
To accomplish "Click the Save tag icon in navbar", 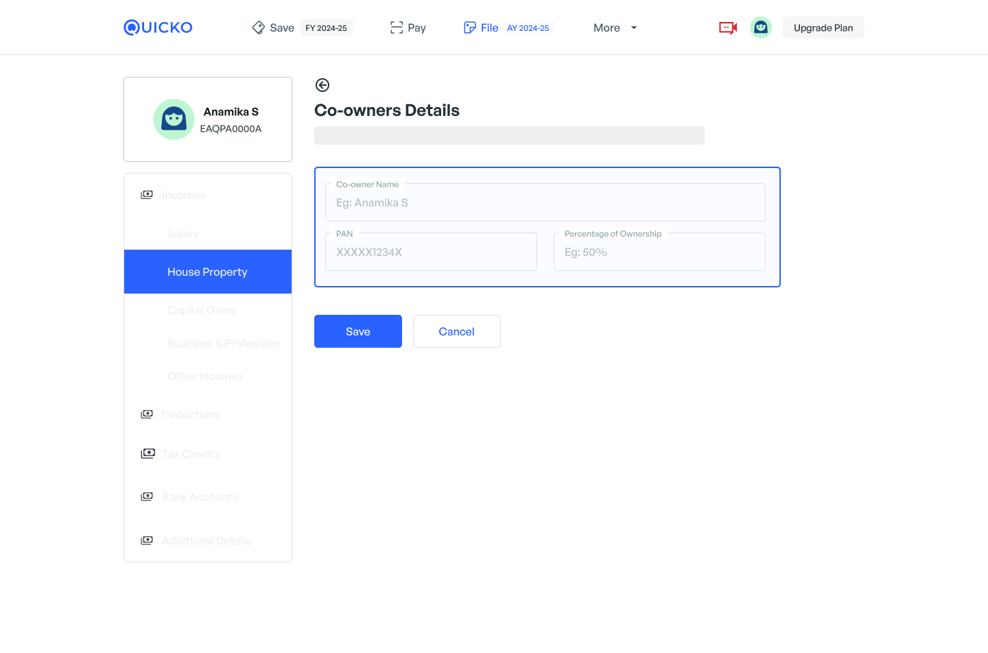I will pos(259,27).
